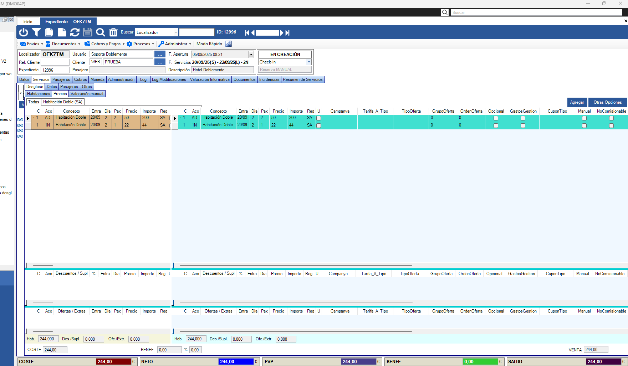
Task: Click the image icon next to Modo Rápido
Action: [229, 44]
